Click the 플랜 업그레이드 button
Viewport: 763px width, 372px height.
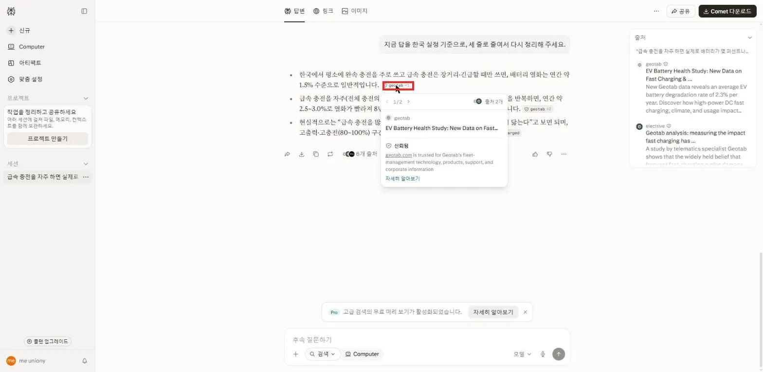[48, 341]
